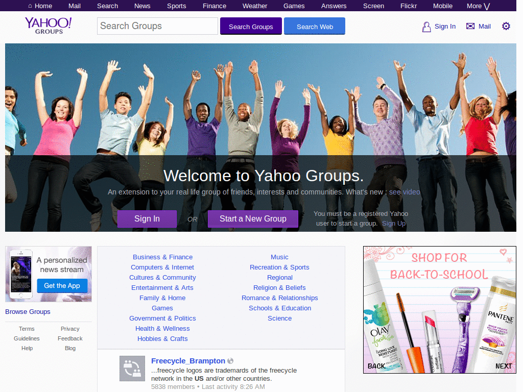Browse the Science category
Screen dimensions: 523x392
[279, 318]
